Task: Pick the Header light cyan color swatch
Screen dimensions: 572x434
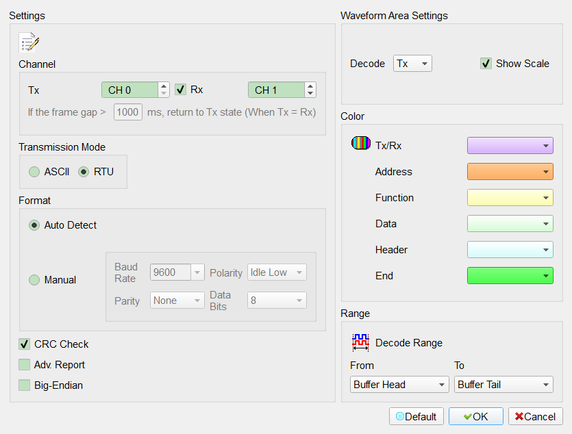Action: pos(510,250)
